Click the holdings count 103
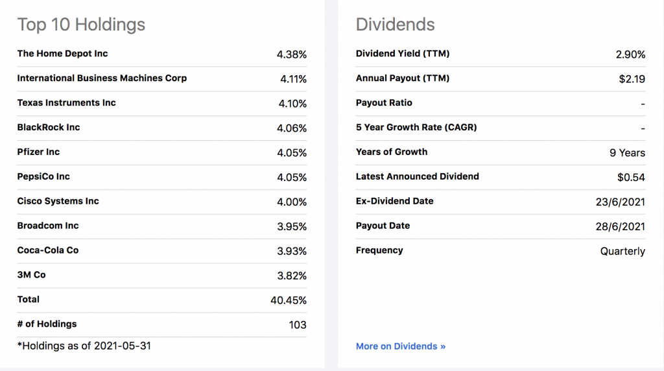The image size is (664, 371). tap(298, 325)
